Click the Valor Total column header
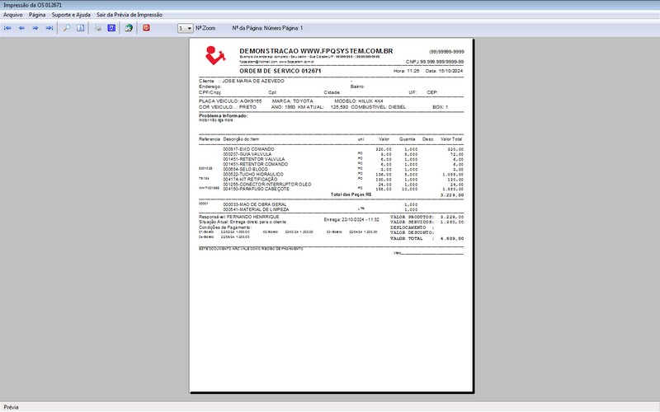The height and width of the screenshot is (412, 660). pos(451,139)
